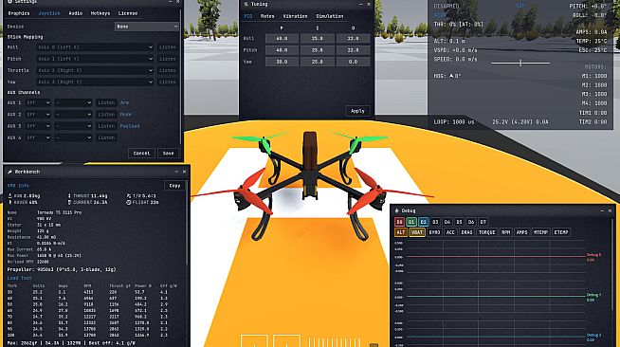
Task: Click the AUW weight icon in Workbench
Action: tap(10, 196)
